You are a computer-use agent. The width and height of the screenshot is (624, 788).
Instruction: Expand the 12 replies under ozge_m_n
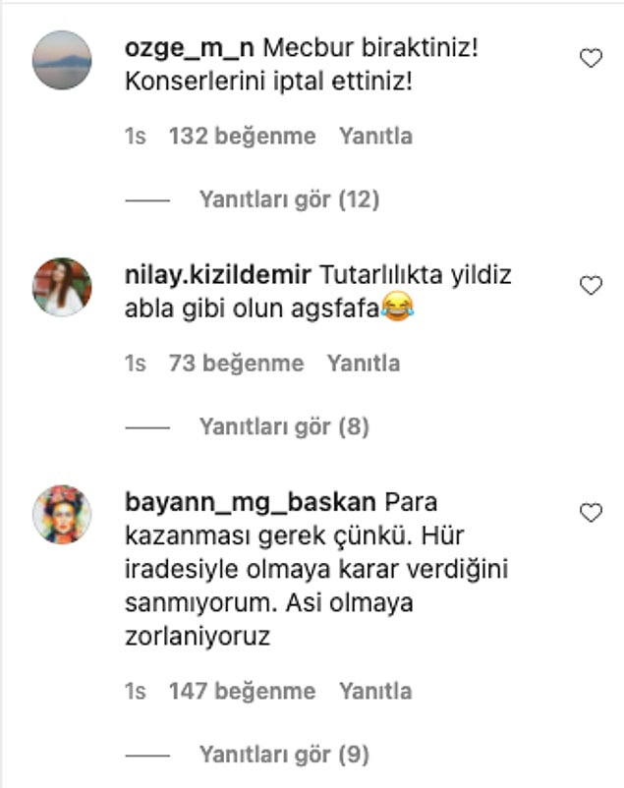tap(289, 199)
